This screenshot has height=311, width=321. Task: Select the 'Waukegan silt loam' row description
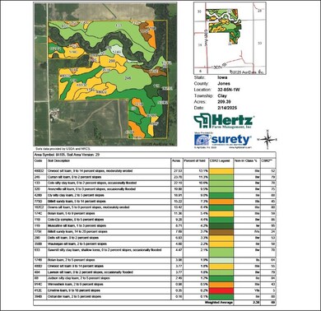pyautogui.click(x=77, y=244)
